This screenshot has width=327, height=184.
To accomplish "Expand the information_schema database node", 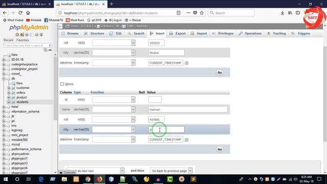I will (4, 111).
